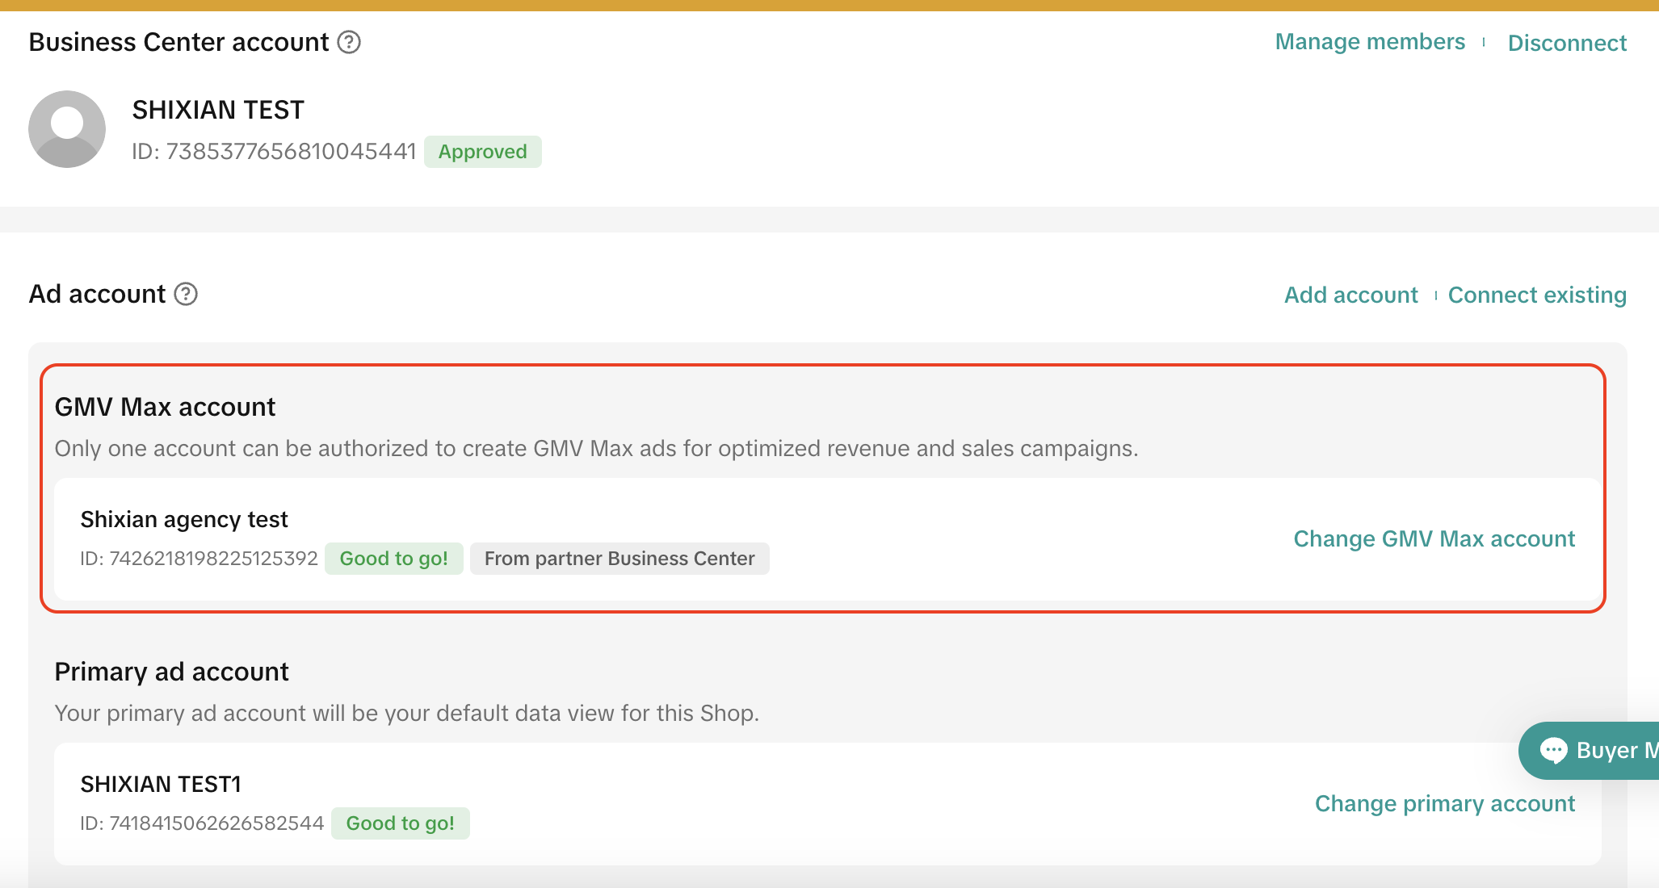This screenshot has width=1659, height=888.
Task: Click Change GMV Max account
Action: coord(1434,538)
